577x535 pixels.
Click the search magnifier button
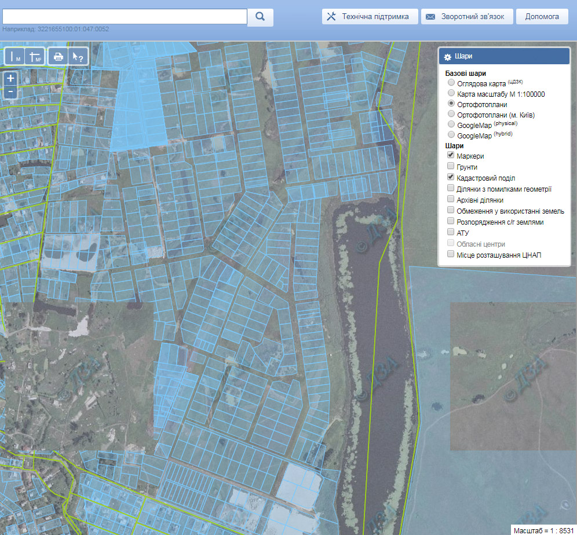(x=260, y=17)
